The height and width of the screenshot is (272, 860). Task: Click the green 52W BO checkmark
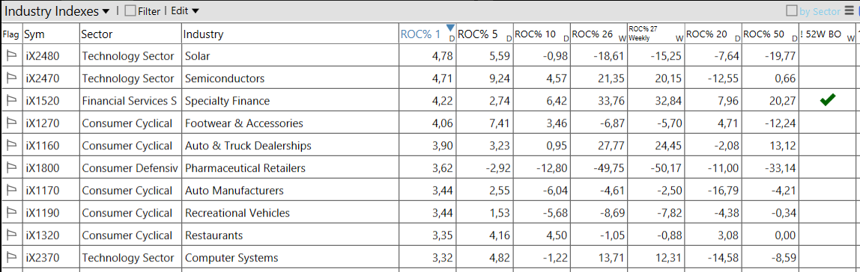coord(829,99)
